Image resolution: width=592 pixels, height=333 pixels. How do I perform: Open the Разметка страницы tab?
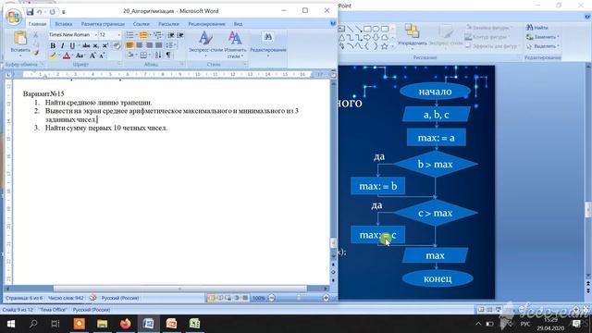tap(103, 24)
